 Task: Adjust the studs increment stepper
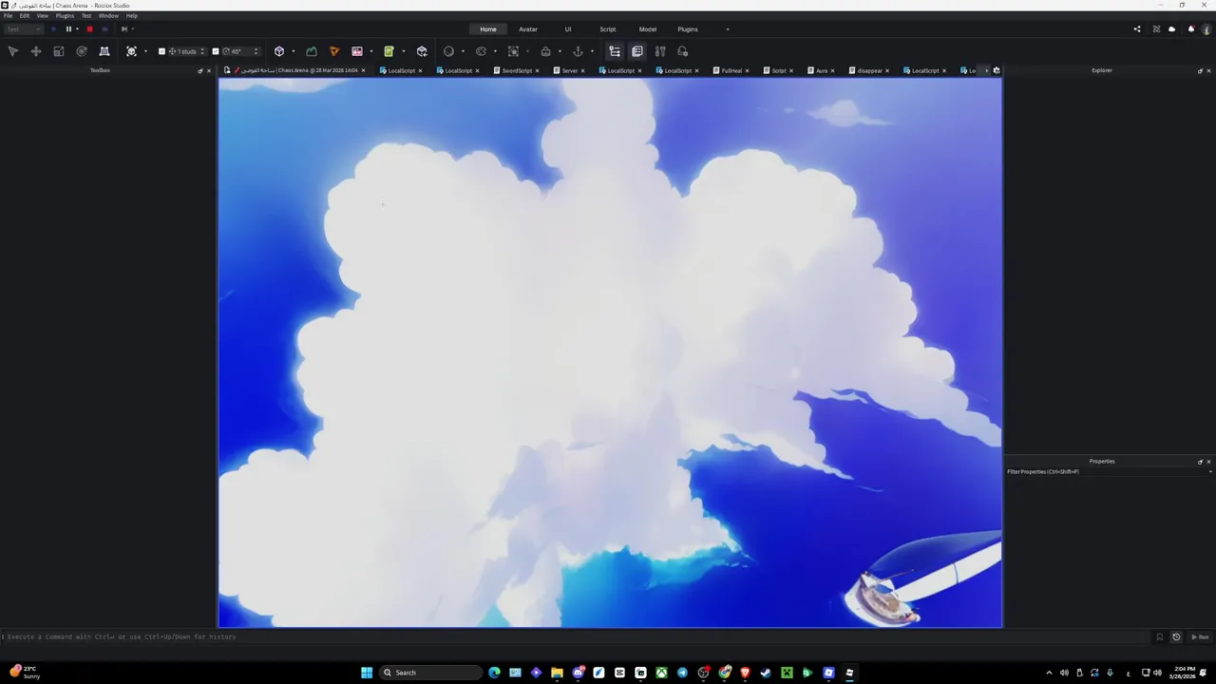coord(202,51)
